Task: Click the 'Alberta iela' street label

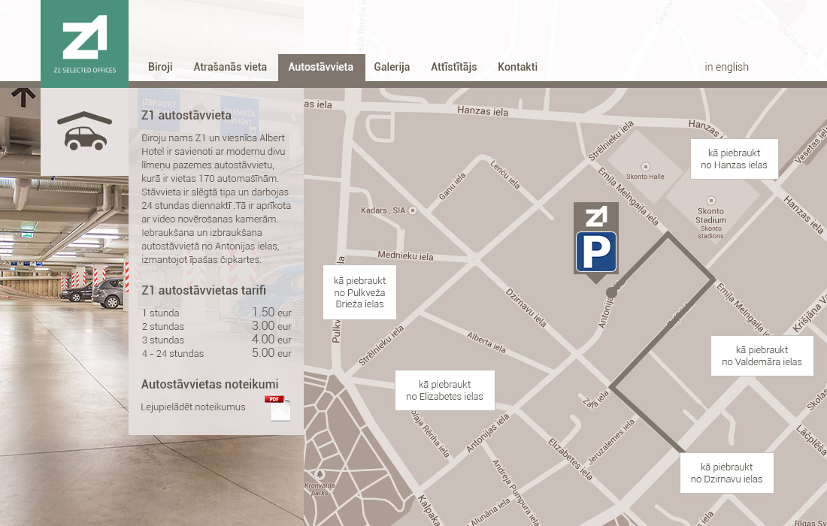Action: (486, 342)
